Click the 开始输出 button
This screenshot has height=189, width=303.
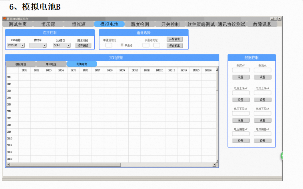[x=174, y=39]
